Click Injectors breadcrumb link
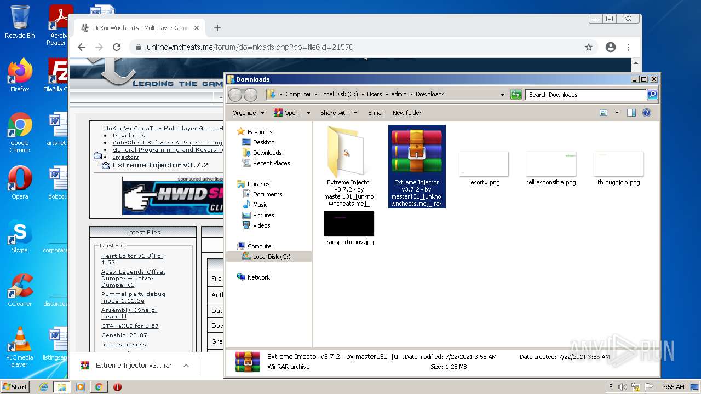This screenshot has height=394, width=701. [125, 157]
